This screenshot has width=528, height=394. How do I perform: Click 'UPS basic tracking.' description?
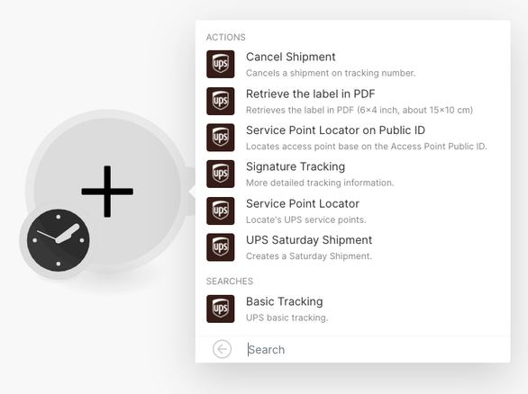[x=287, y=318]
